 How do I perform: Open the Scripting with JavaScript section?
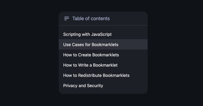[87, 34]
